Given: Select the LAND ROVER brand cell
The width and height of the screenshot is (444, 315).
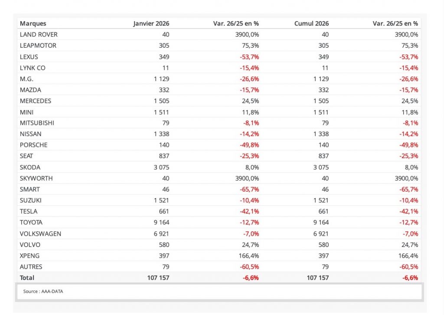Looking at the screenshot, I should tap(39, 35).
